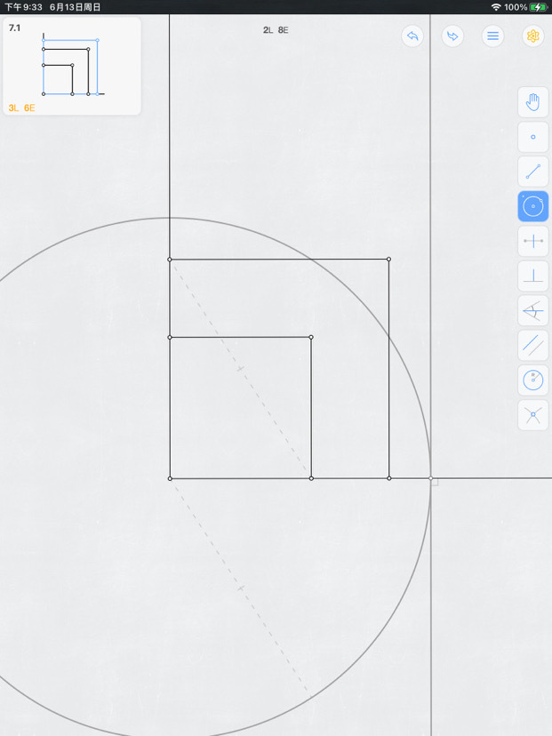Select the Move hand tool
The width and height of the screenshot is (552, 736).
click(532, 102)
